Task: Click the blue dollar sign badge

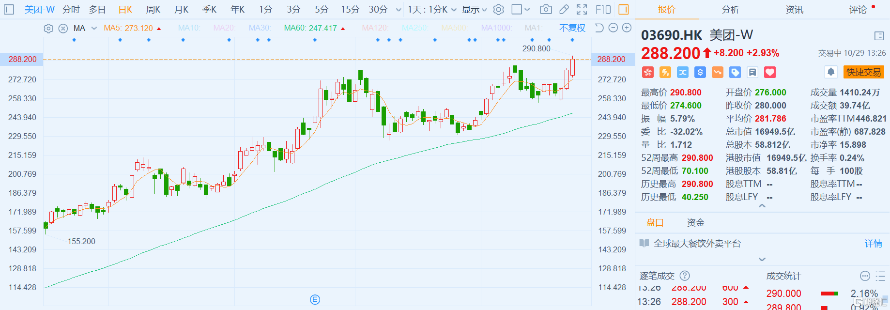Action: [700, 72]
